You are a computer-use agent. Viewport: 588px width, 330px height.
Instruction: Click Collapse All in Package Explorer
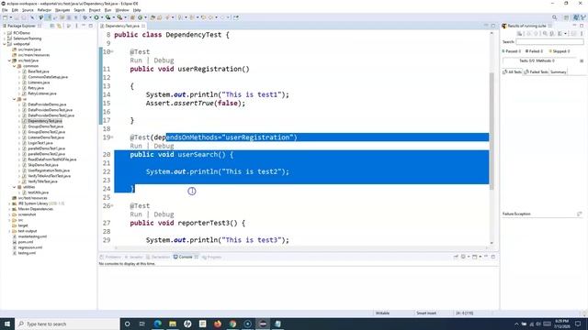(52, 26)
